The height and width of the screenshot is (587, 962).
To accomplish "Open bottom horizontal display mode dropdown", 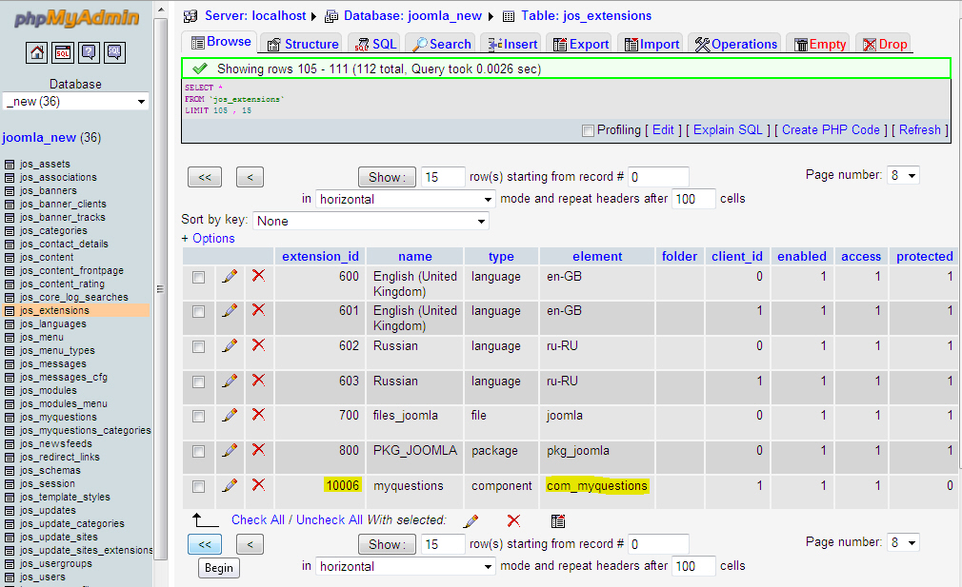I will (405, 566).
